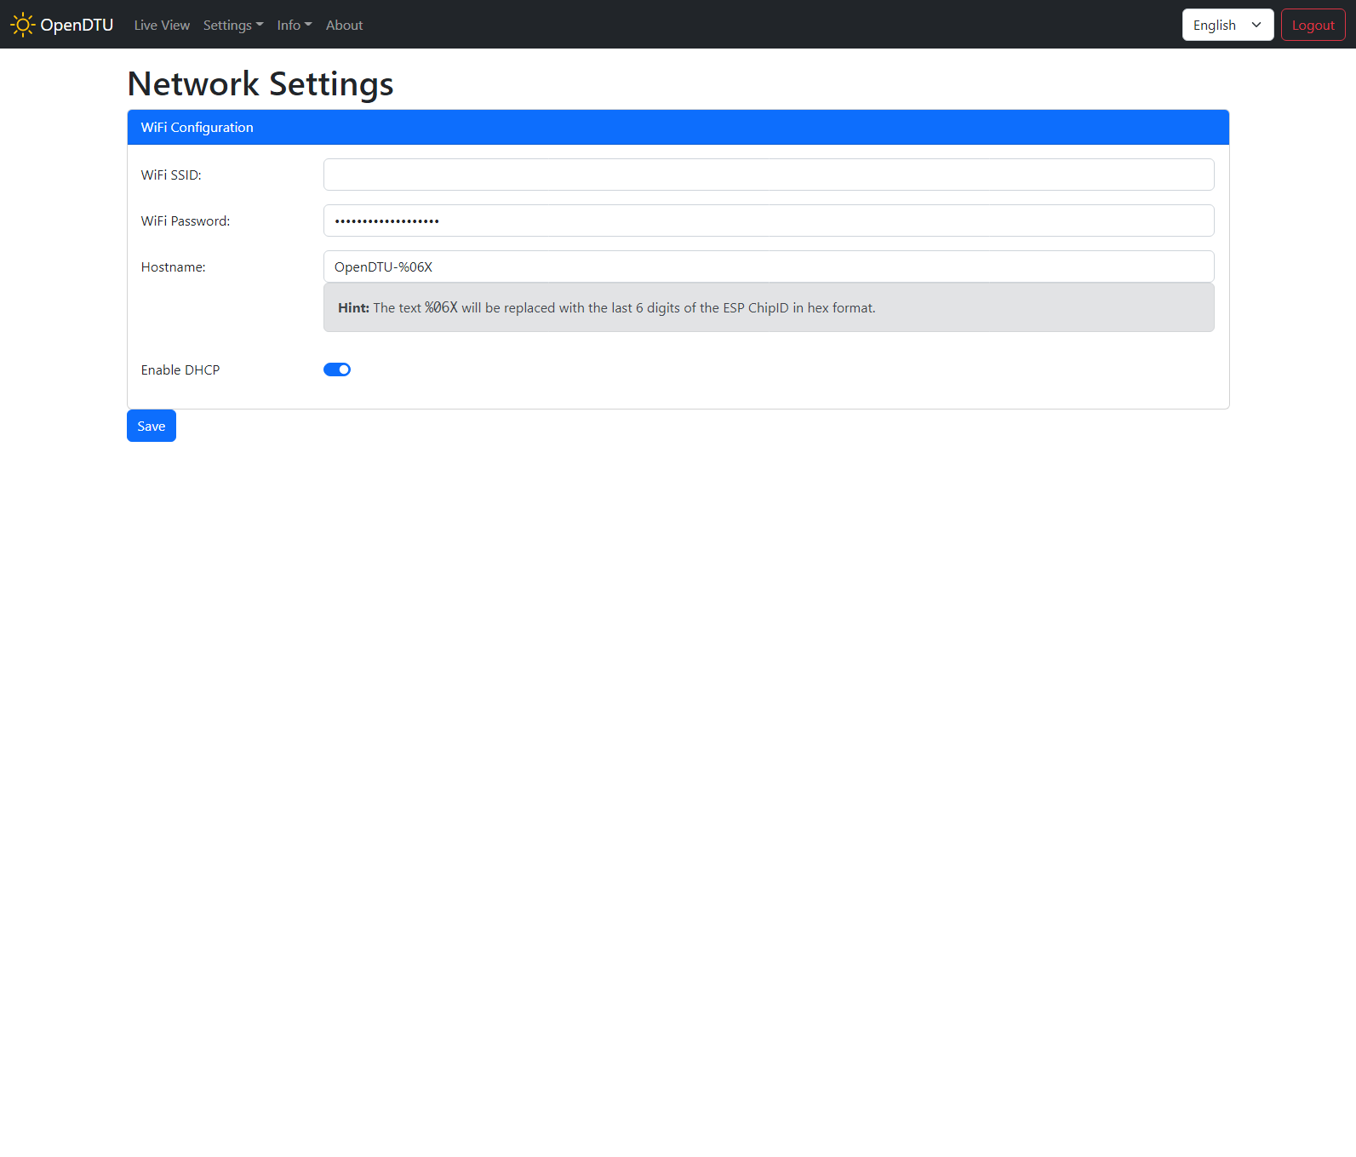Save the network settings
This screenshot has width=1356, height=1157.
(152, 426)
